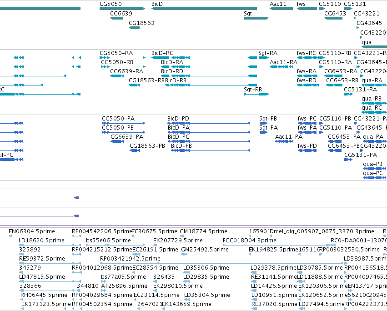Select transcript CG5131-RA
The width and height of the screenshot is (387, 311).
[348, 94]
